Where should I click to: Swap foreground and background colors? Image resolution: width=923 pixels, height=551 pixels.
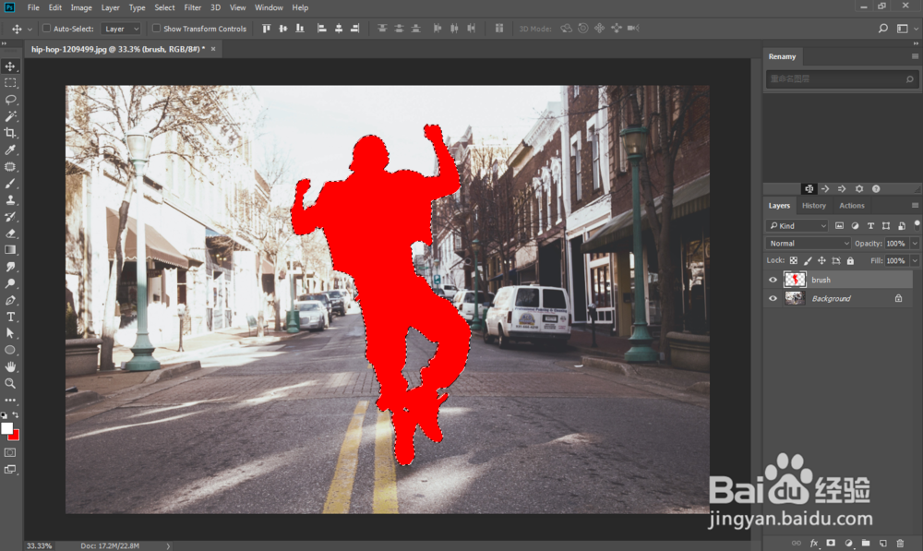coord(16,415)
